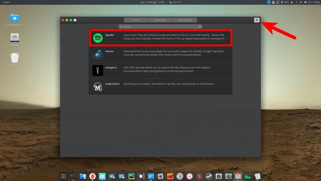Viewport: 321px width, 181px height.
Task: Click the Spotify logo in search results
Action: [x=98, y=38]
